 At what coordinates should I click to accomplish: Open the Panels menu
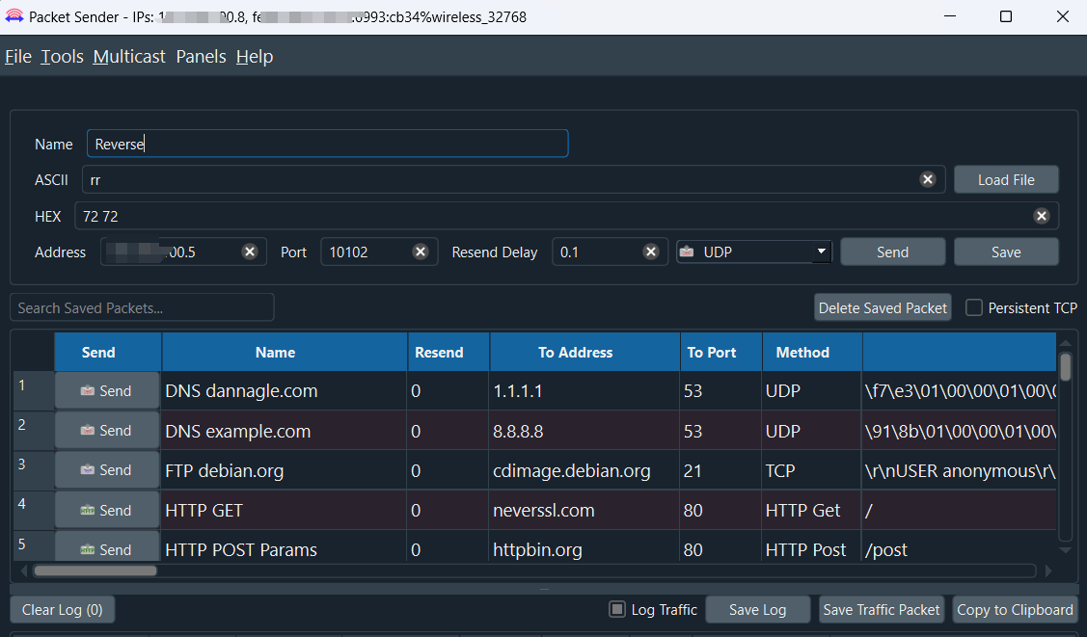(201, 57)
